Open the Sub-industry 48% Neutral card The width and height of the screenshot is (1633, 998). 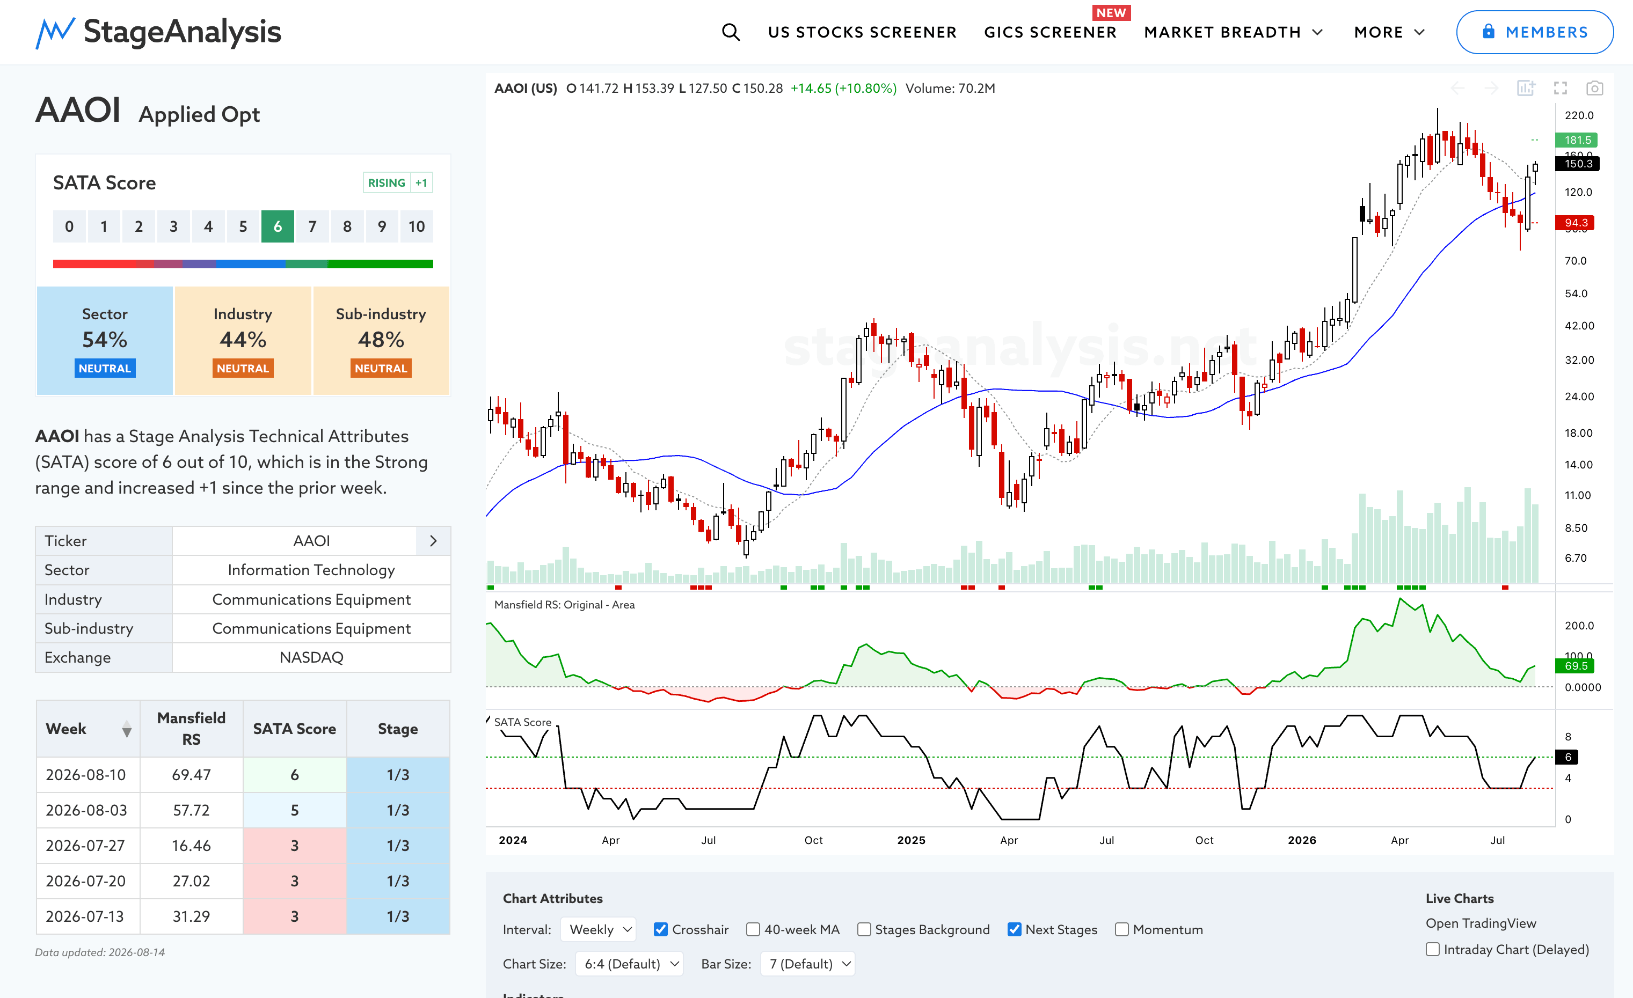pyautogui.click(x=381, y=340)
